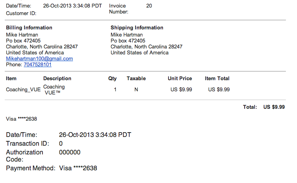Click the Billing Information heading

29,28
